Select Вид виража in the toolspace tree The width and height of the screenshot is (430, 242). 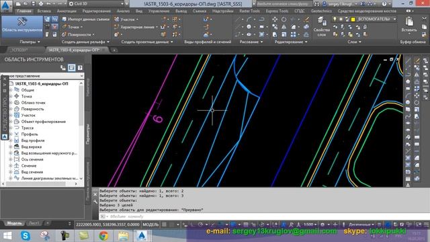pyautogui.click(x=32, y=147)
